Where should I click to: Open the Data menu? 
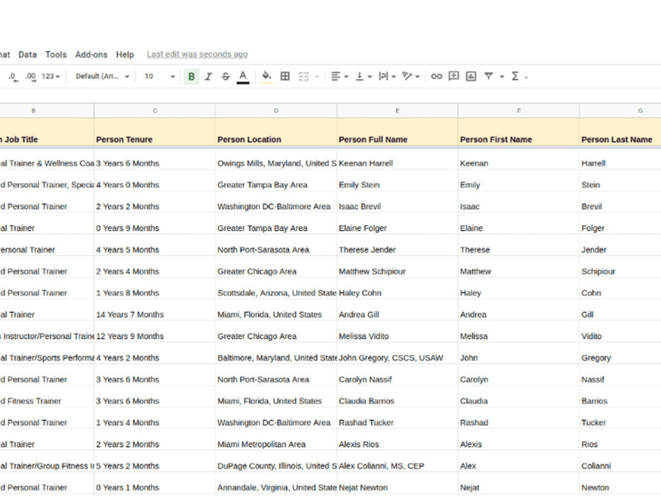[28, 55]
